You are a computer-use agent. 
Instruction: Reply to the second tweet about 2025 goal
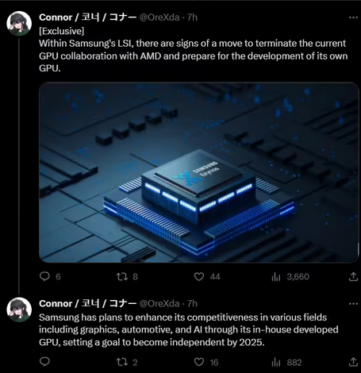44,362
